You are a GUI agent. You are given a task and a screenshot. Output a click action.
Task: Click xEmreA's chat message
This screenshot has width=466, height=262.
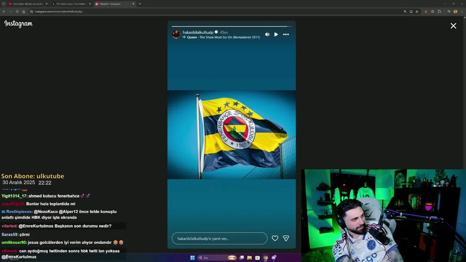60,254
